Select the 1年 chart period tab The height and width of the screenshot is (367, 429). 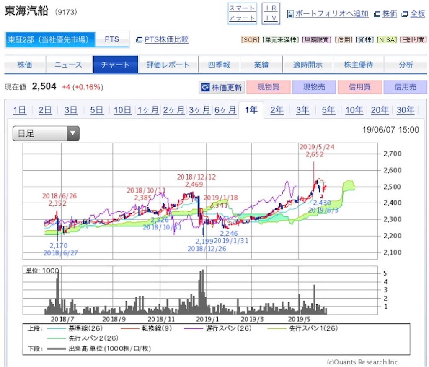tap(251, 110)
